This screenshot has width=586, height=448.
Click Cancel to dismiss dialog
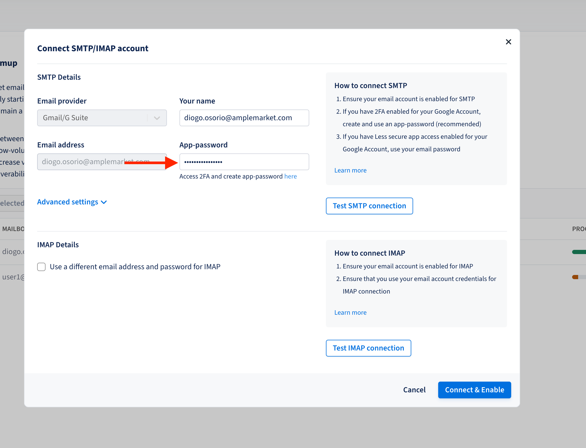point(414,390)
